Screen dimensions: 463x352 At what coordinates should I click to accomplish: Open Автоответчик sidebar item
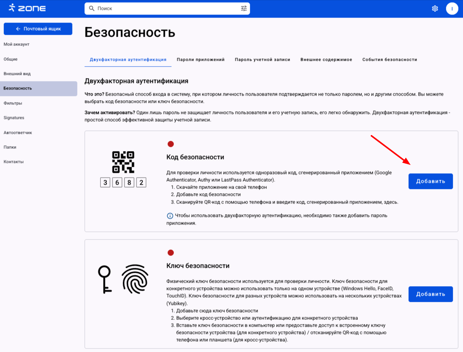point(18,133)
